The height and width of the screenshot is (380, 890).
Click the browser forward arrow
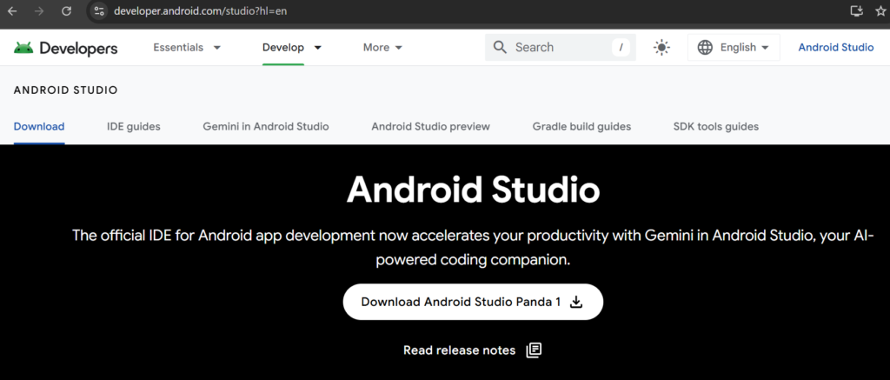pyautogui.click(x=39, y=11)
